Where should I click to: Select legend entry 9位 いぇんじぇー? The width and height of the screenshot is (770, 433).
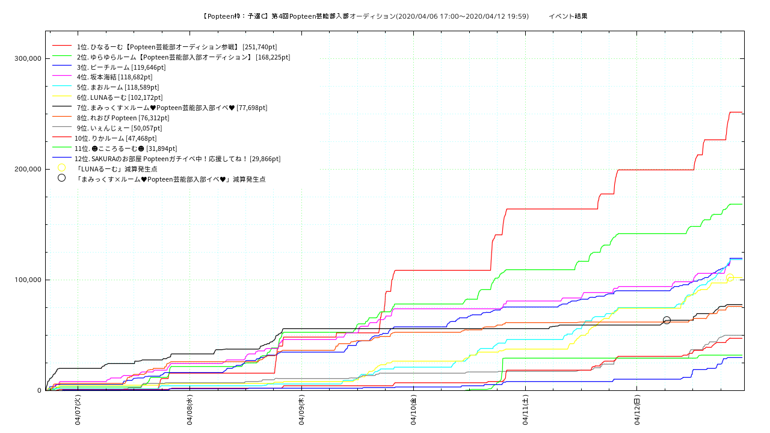tap(119, 128)
